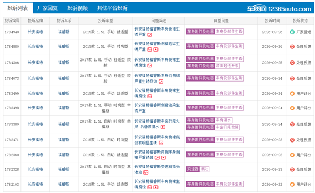Viewport: 315px width, 193px height.
Task: Click red 处理反馈 status icon for 1782471
Action: tap(292, 140)
